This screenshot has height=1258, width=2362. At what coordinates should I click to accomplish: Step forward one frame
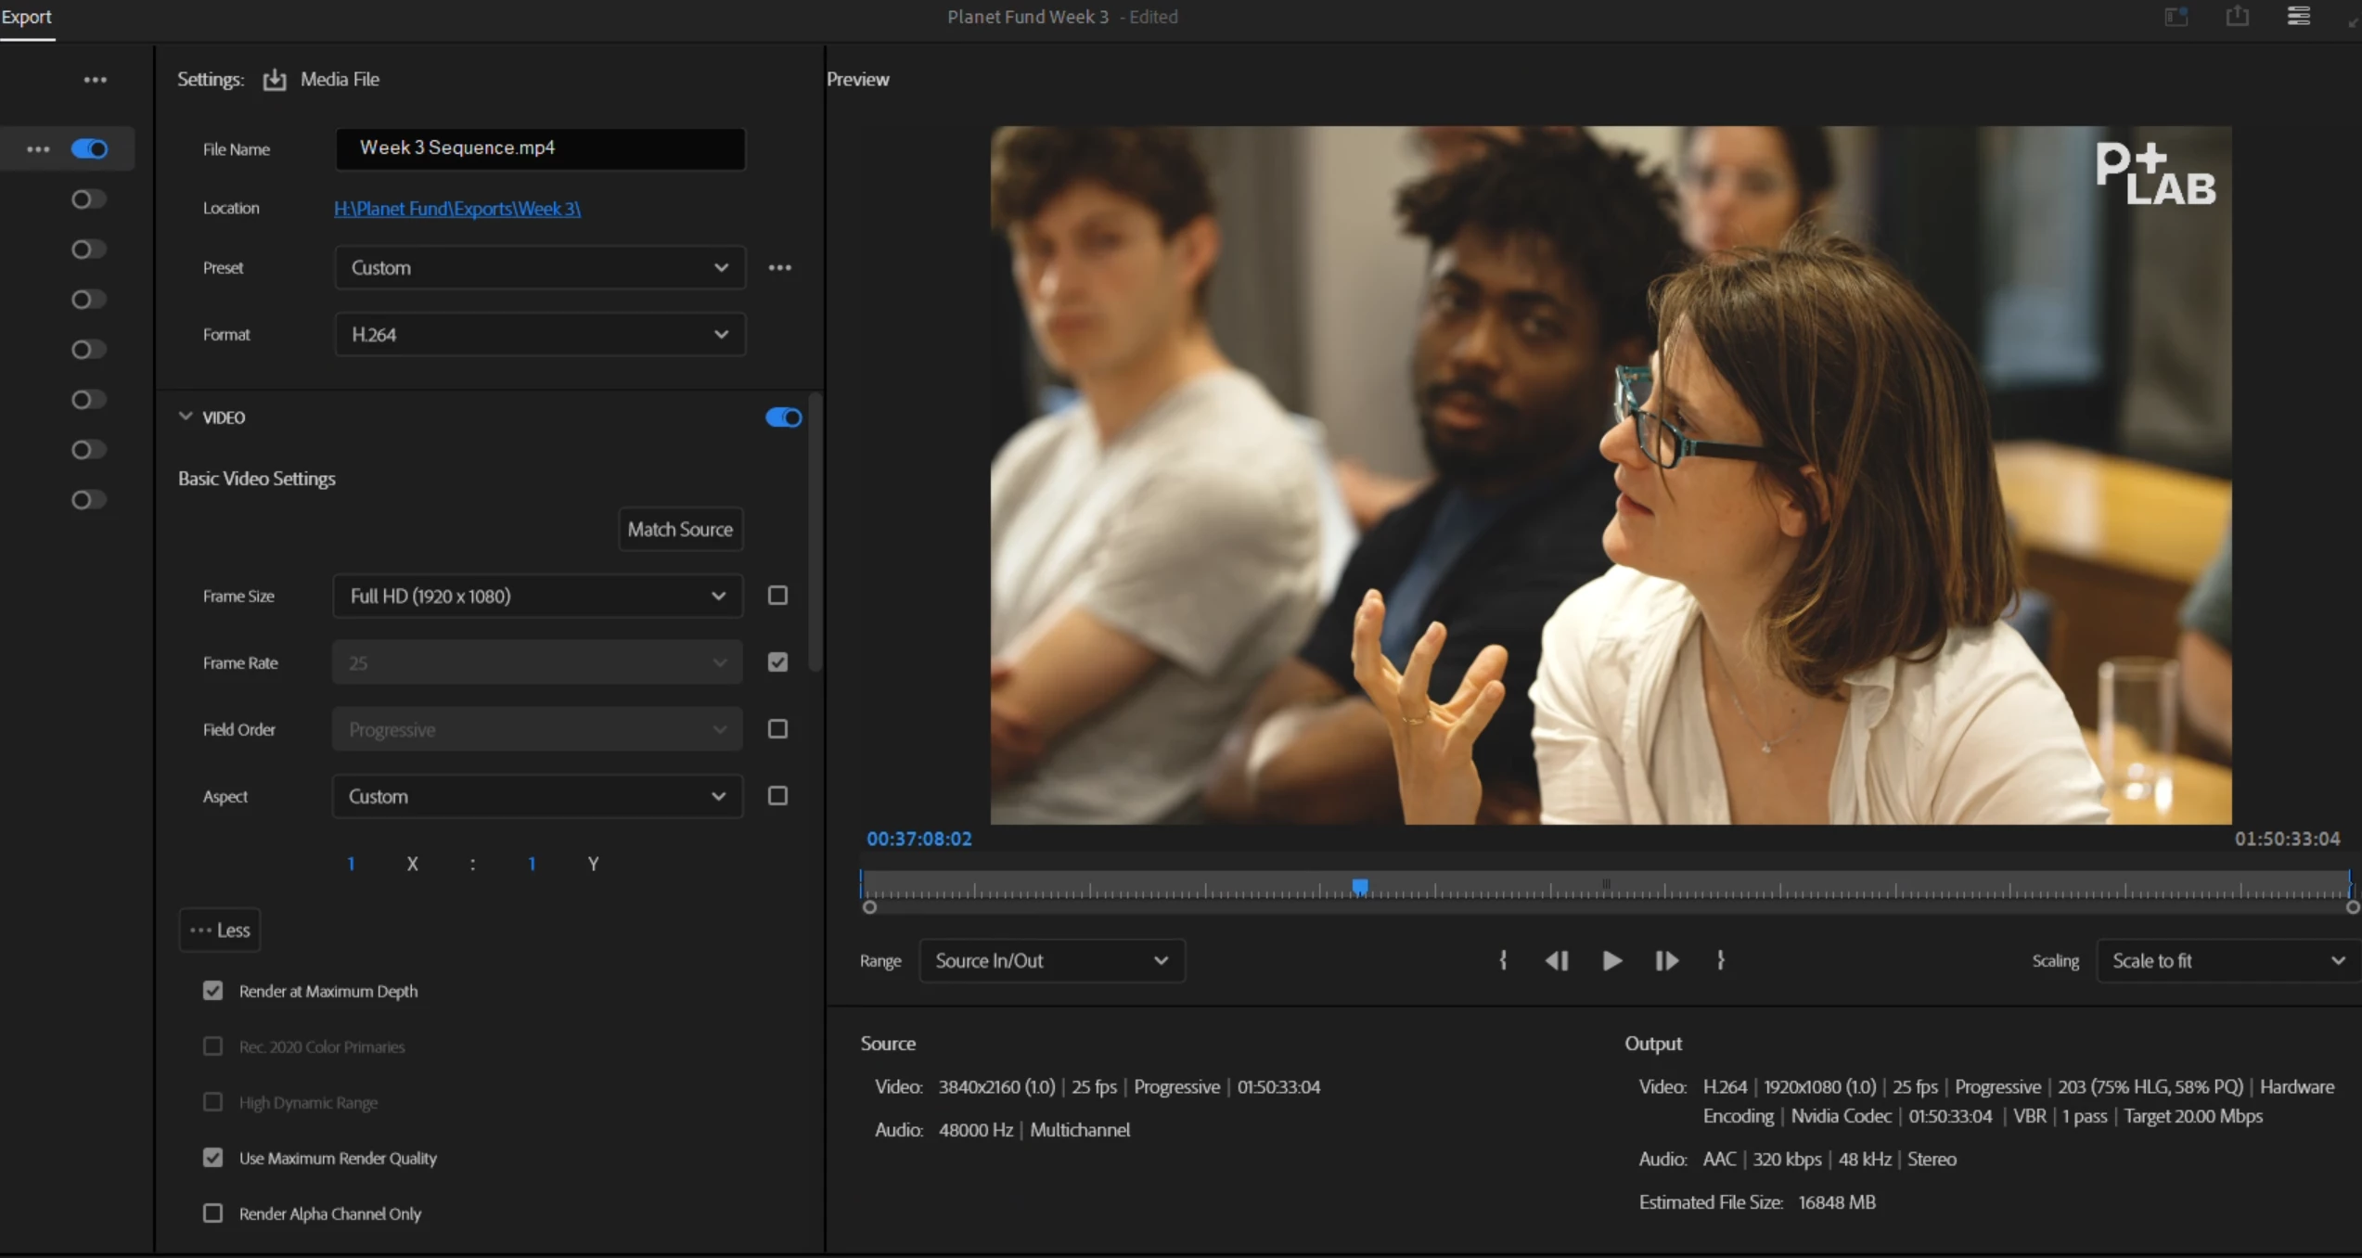click(x=1666, y=960)
